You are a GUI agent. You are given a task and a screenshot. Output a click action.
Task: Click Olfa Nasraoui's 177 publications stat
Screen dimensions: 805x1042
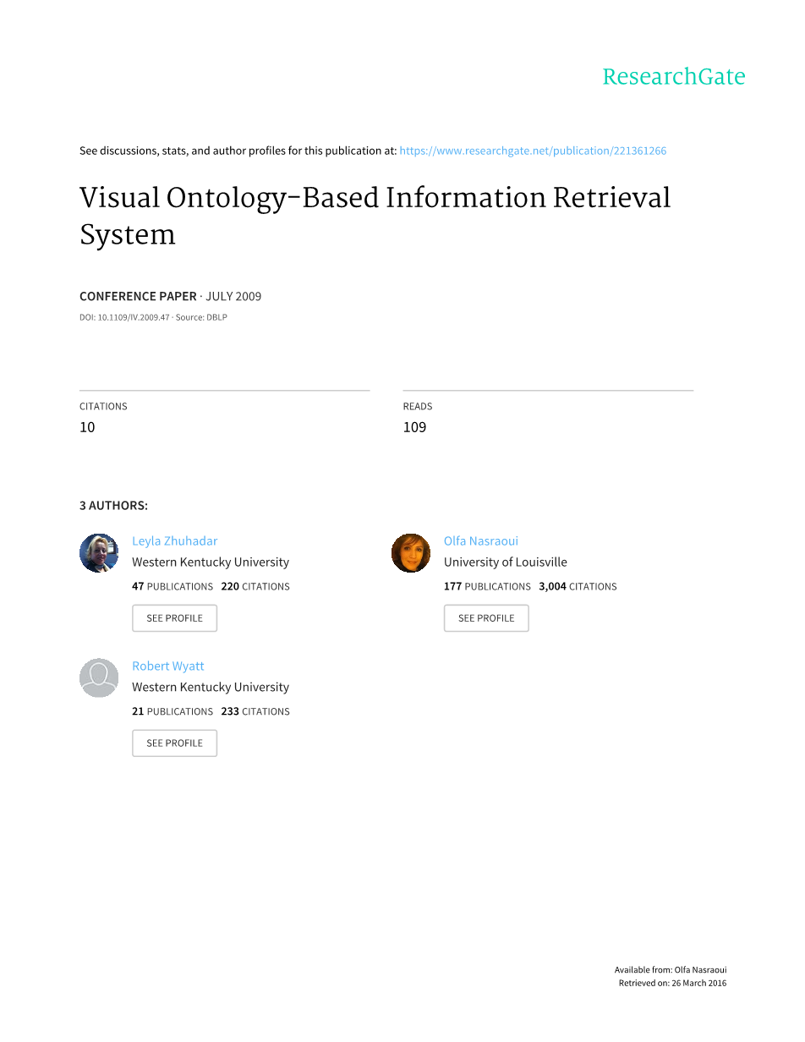coord(487,587)
